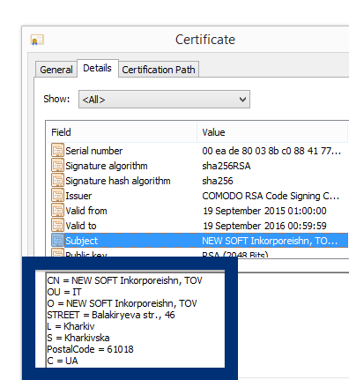349x380 pixels.
Task: Select the Details tab
Action: pos(98,68)
